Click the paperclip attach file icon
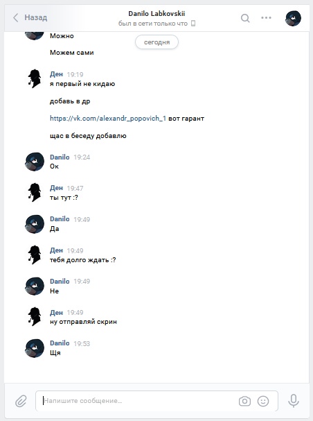The image size is (313, 421). [21, 401]
